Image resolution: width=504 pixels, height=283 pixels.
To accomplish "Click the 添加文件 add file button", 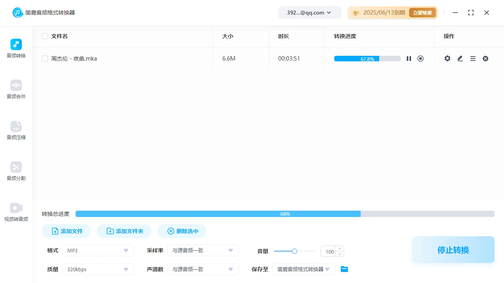I will coord(66,231).
